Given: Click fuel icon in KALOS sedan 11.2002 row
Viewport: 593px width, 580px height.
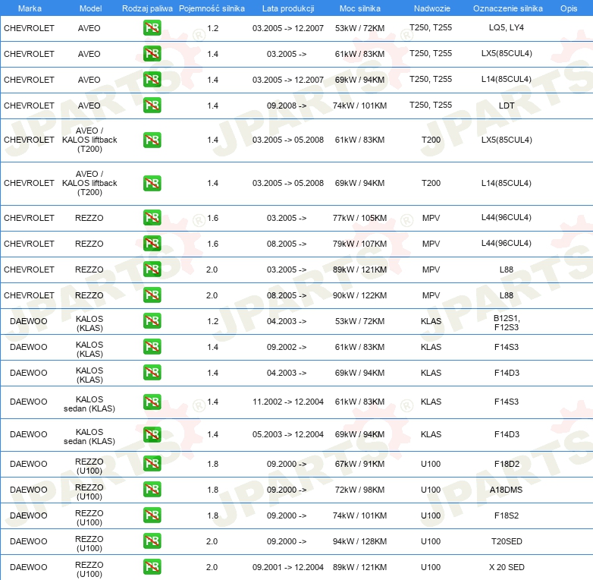Looking at the screenshot, I should [152, 402].
